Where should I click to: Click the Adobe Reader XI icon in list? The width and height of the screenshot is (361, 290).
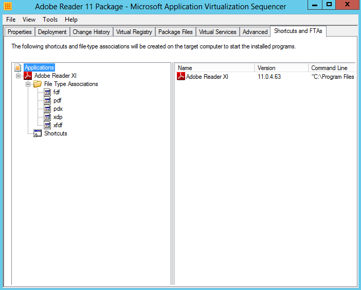[x=181, y=76]
